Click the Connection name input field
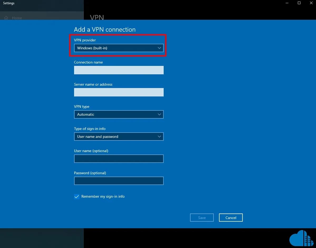 tap(119, 70)
